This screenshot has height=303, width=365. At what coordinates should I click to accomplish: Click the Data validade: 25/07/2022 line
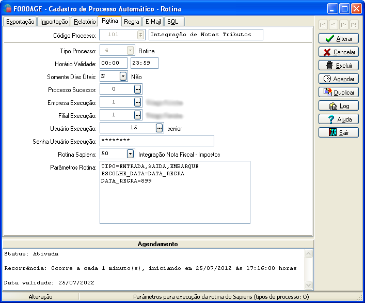[x=49, y=283]
